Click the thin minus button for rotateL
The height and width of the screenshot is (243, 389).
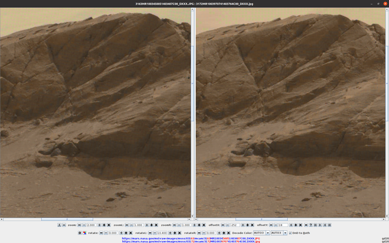(155, 233)
